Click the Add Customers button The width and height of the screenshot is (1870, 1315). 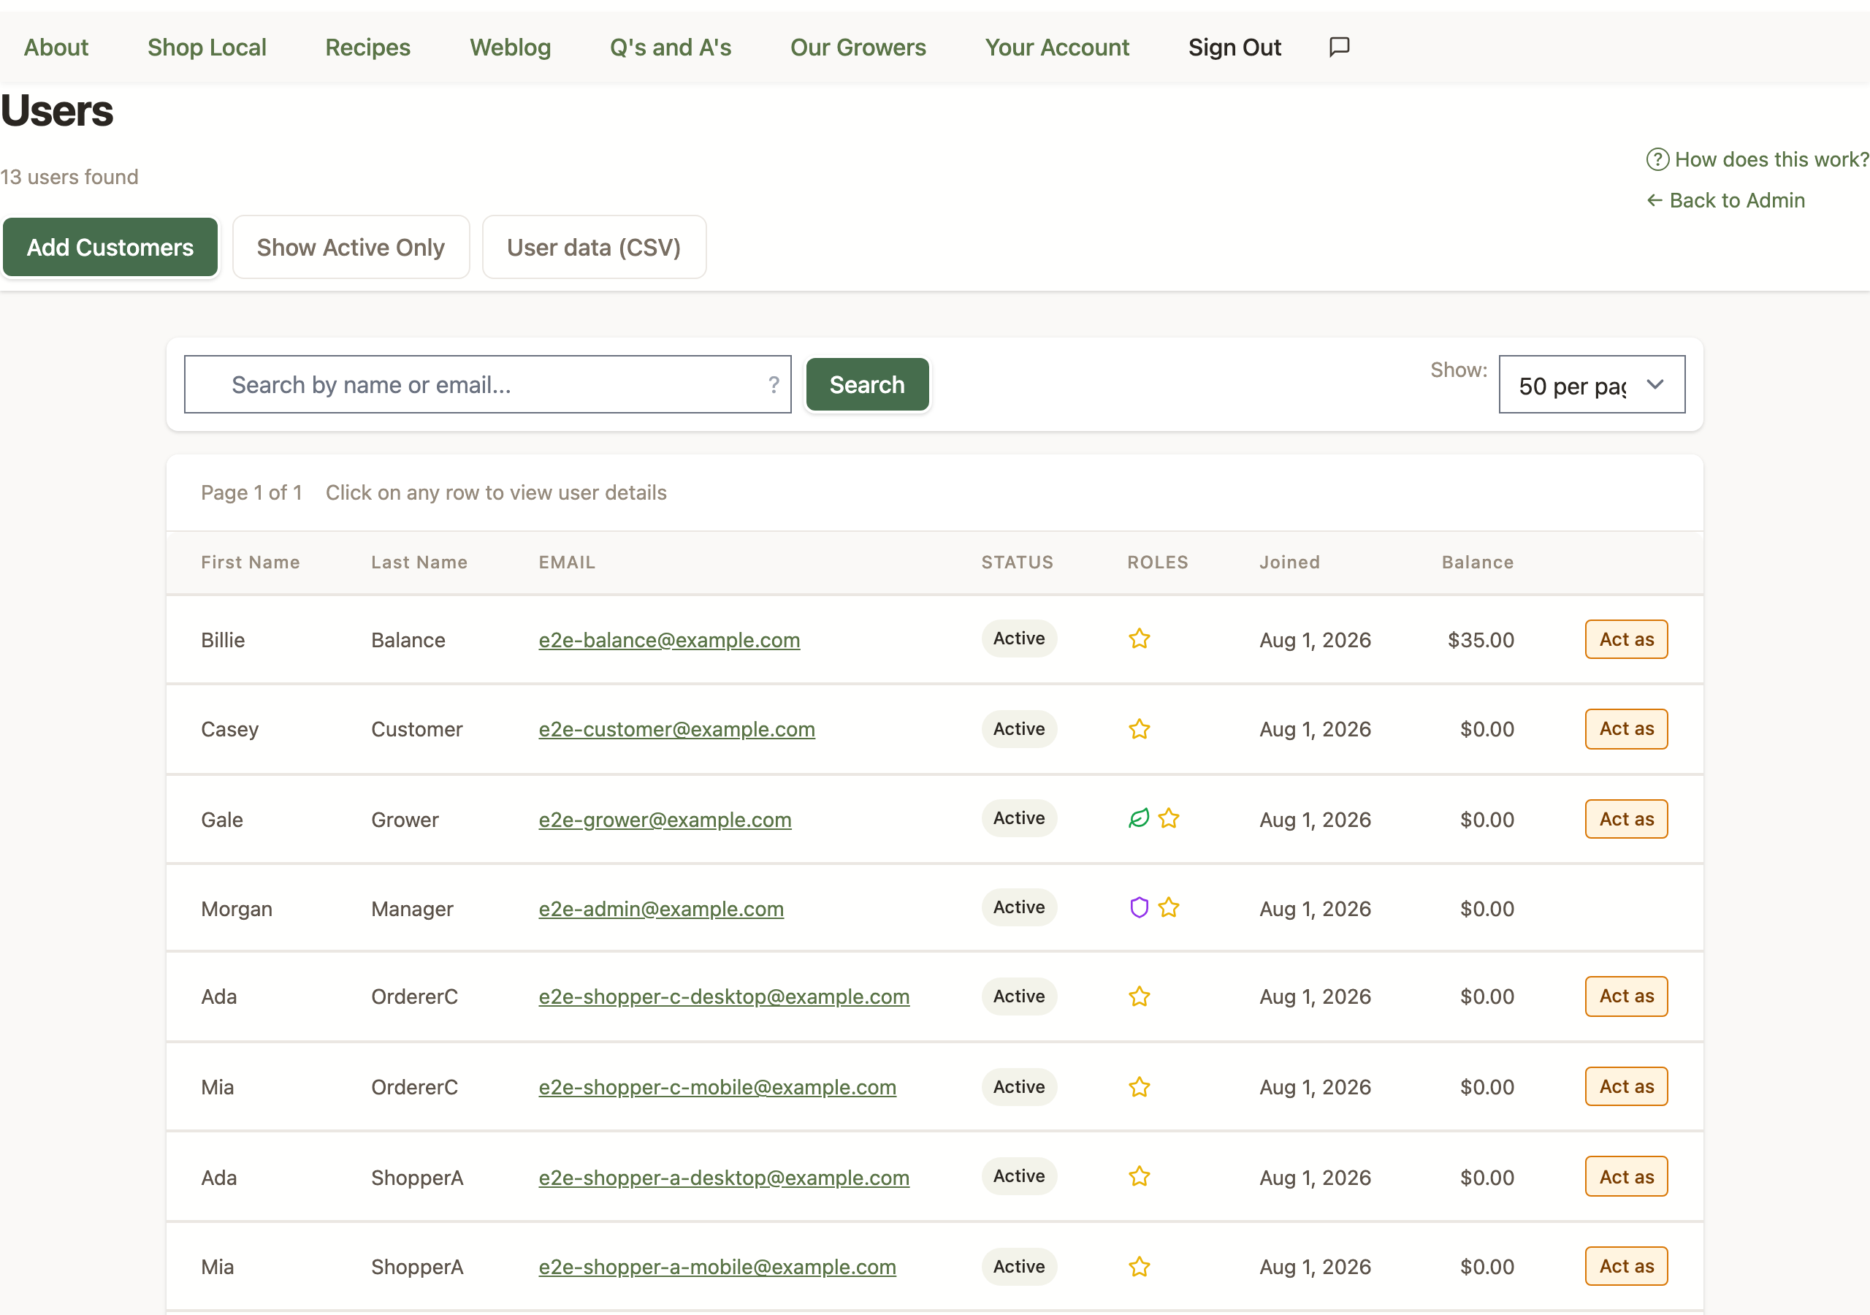click(110, 247)
